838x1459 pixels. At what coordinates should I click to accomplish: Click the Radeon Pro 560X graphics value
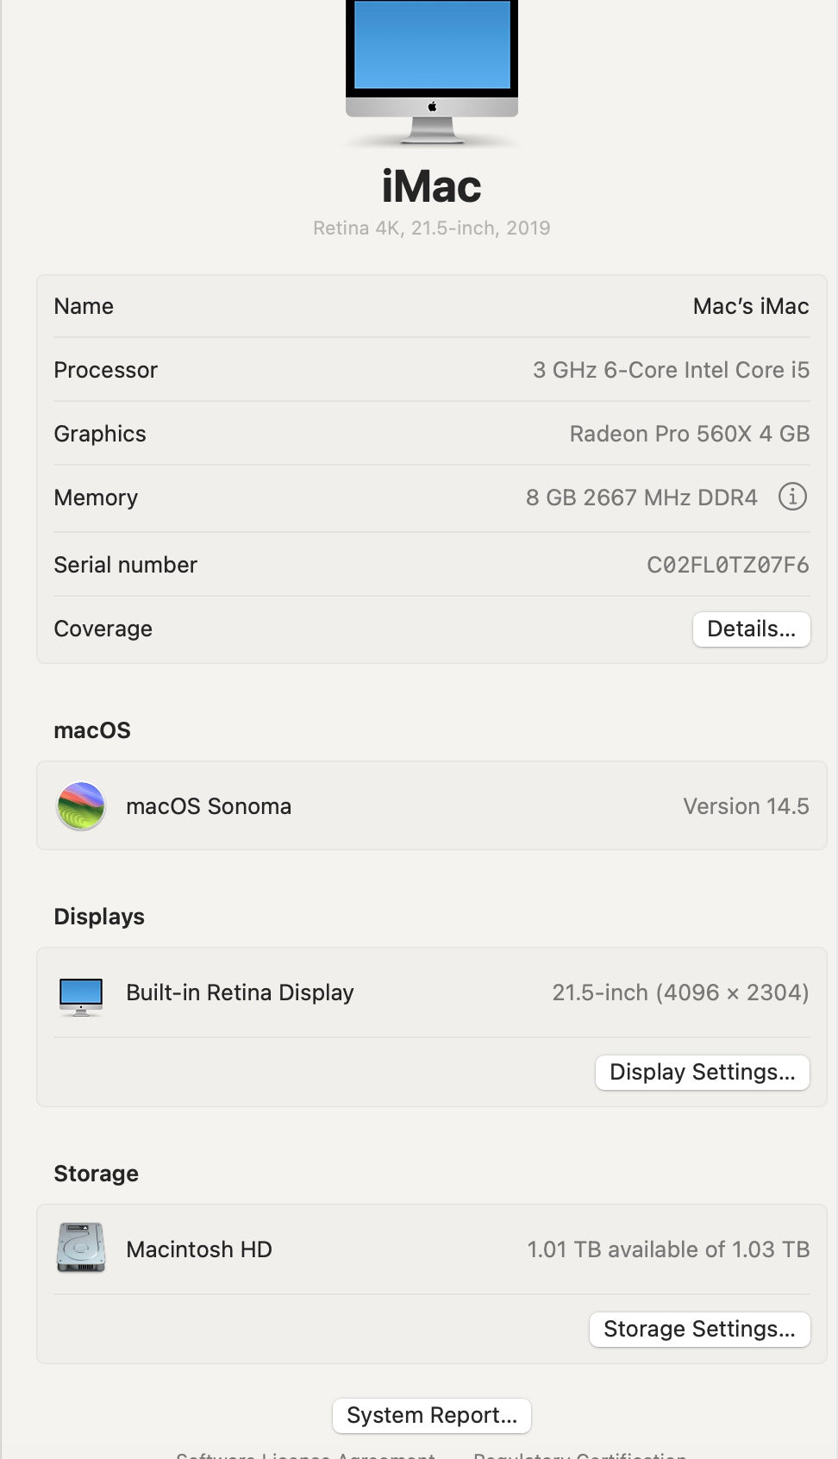[x=689, y=434]
